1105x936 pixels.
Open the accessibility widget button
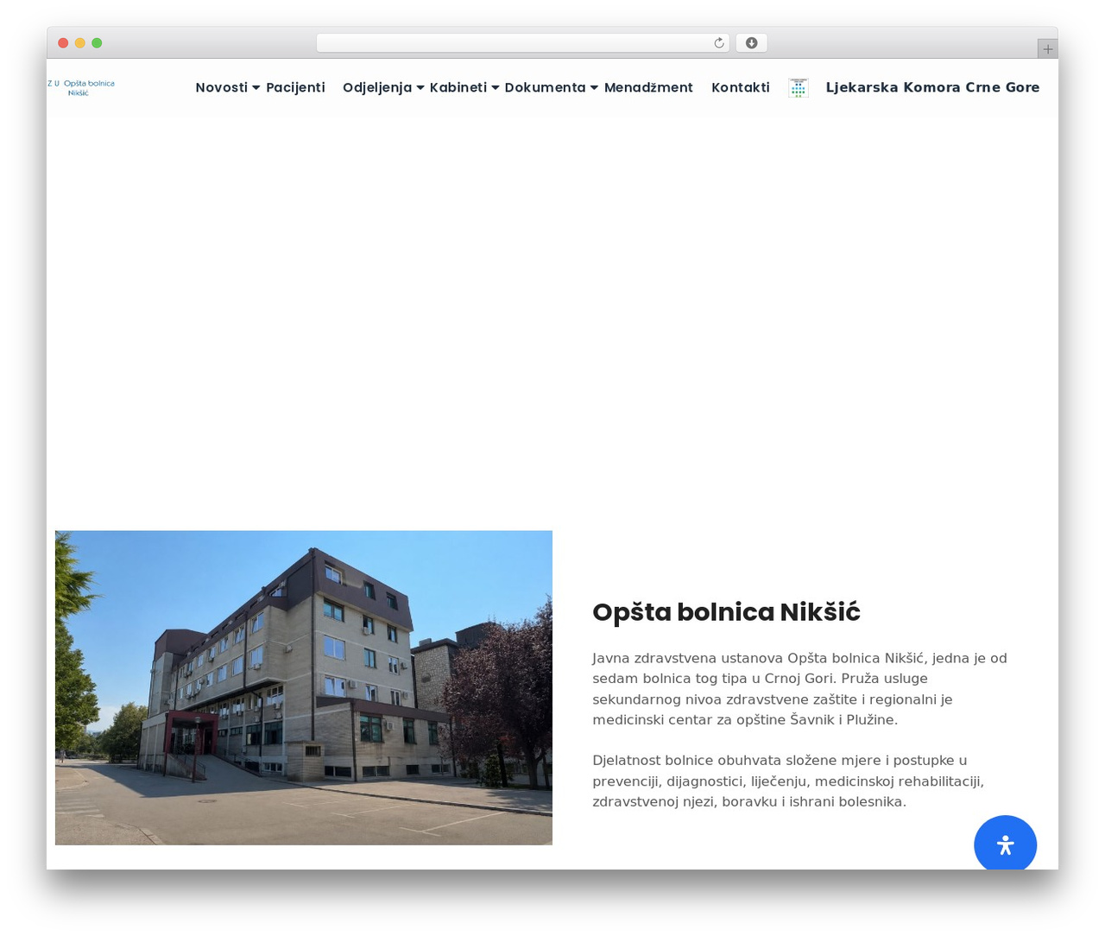[1005, 844]
